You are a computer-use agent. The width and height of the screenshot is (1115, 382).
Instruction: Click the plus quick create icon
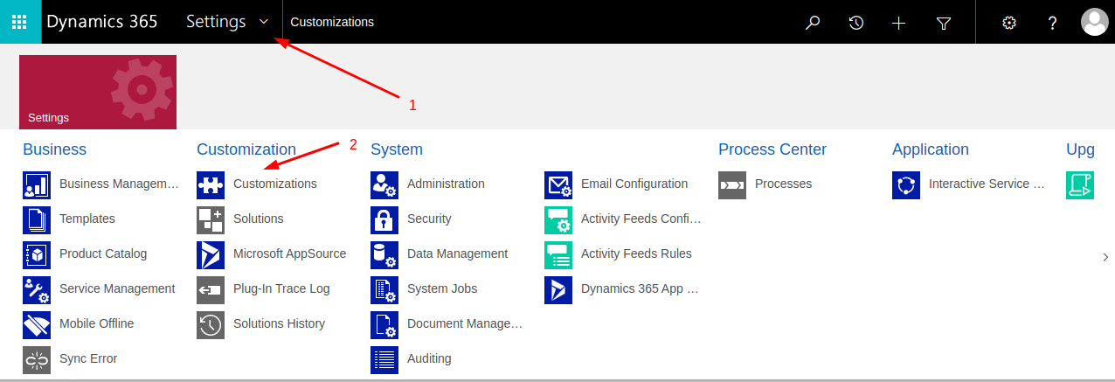[x=899, y=23]
